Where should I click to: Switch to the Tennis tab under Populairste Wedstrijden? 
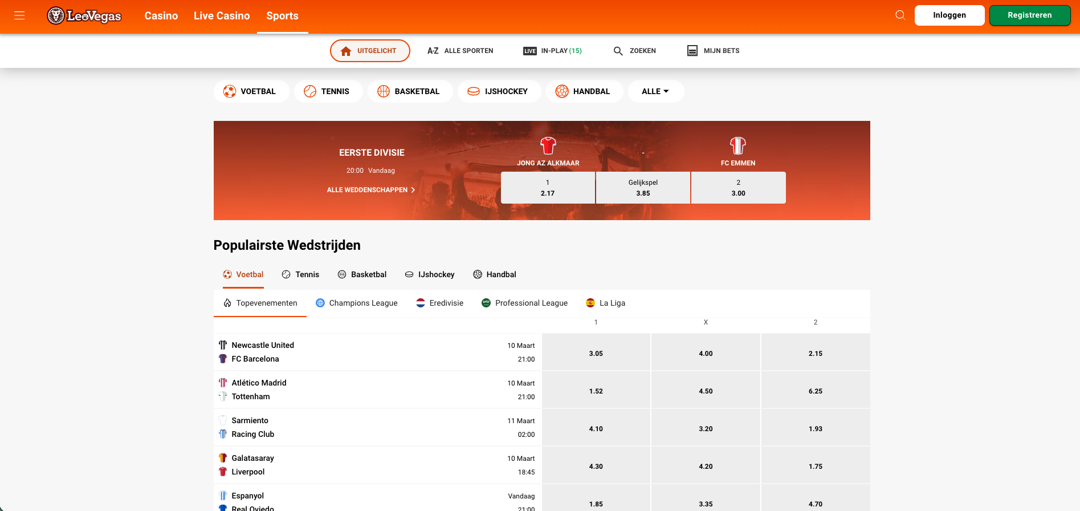click(x=300, y=274)
